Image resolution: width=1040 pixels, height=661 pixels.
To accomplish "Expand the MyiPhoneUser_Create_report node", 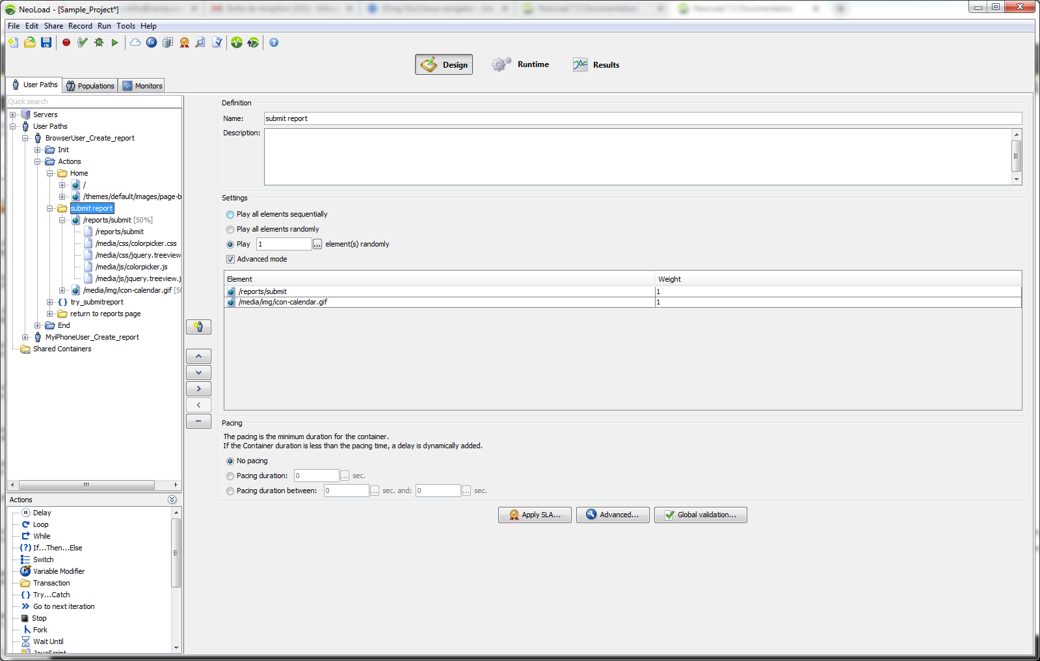I will pos(25,338).
